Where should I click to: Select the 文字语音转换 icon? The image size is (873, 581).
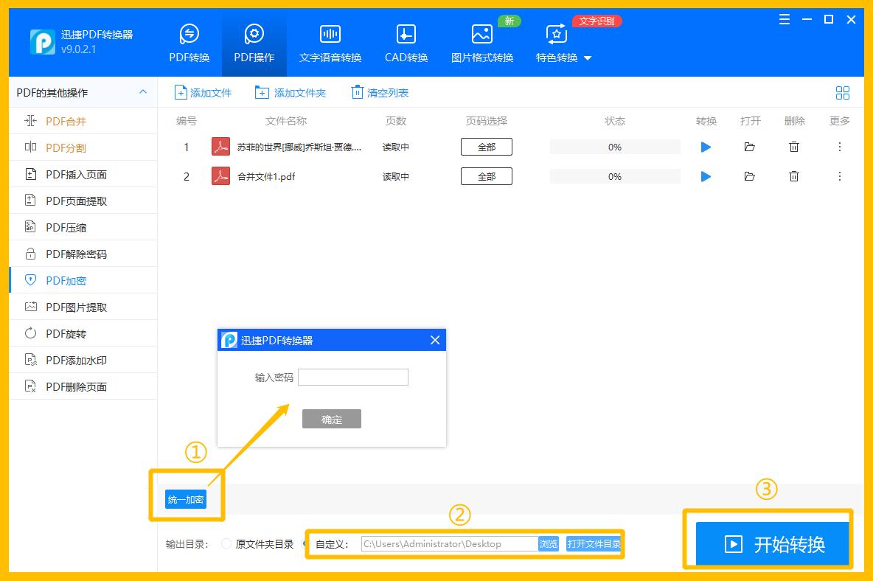(330, 34)
